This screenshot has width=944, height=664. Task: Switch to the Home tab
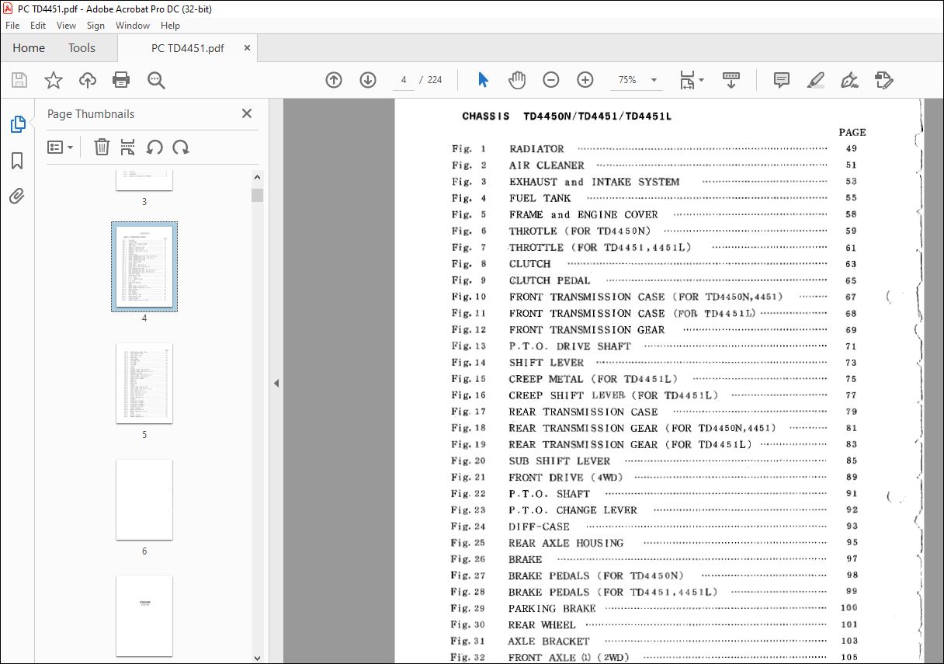[29, 48]
